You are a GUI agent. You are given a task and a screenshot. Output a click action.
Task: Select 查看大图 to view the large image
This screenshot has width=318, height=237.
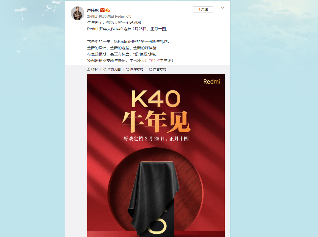[114, 69]
